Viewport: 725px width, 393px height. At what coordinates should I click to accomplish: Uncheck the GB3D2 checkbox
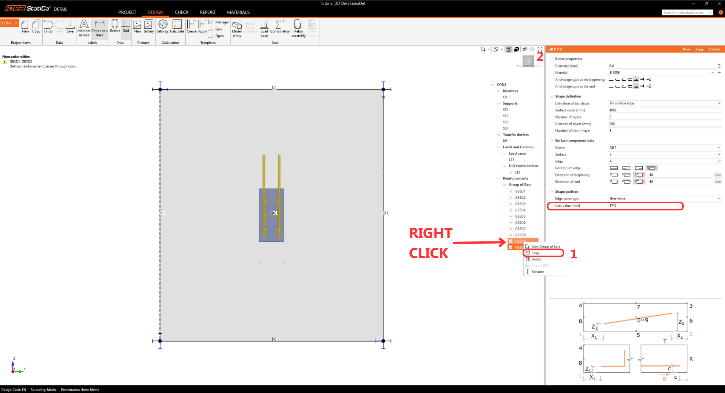[511, 198]
